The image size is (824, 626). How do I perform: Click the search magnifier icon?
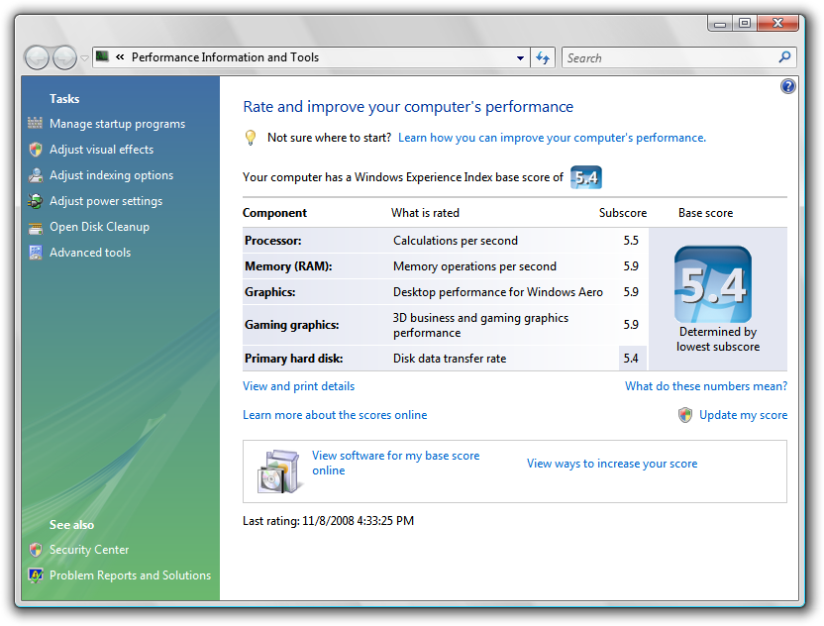(x=784, y=56)
